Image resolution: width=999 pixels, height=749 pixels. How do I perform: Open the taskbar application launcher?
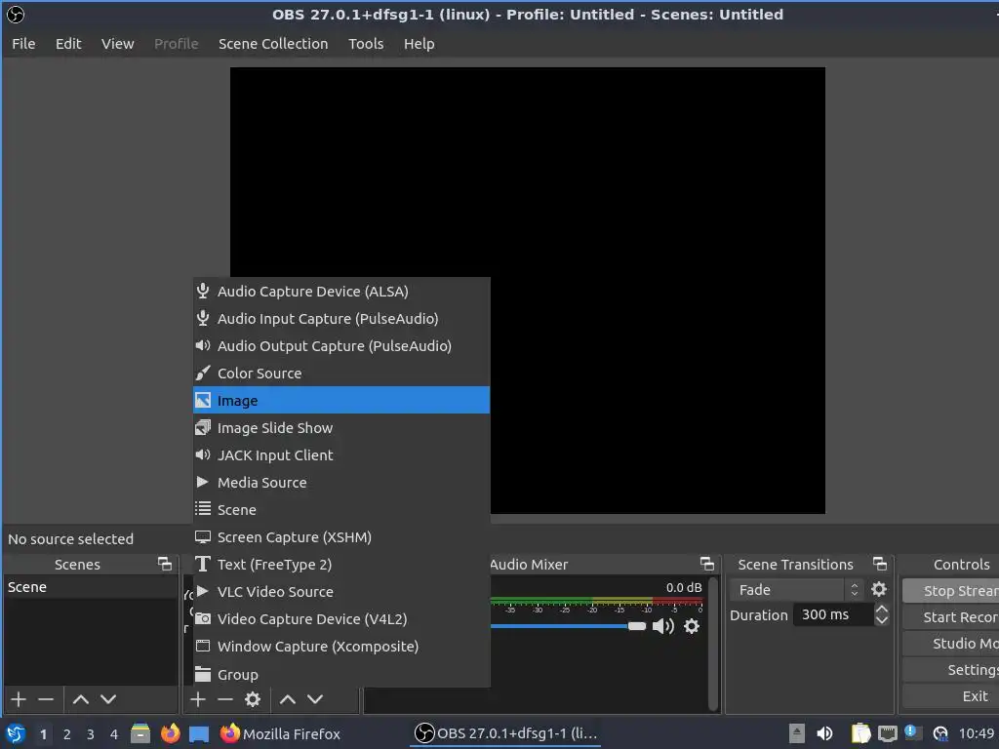[16, 733]
